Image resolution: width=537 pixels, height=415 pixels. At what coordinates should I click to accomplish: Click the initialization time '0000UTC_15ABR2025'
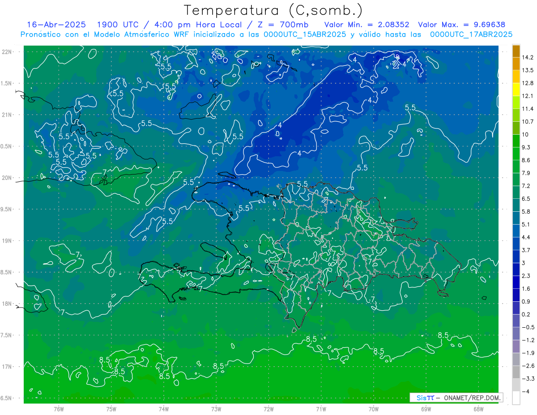pyautogui.click(x=305, y=34)
